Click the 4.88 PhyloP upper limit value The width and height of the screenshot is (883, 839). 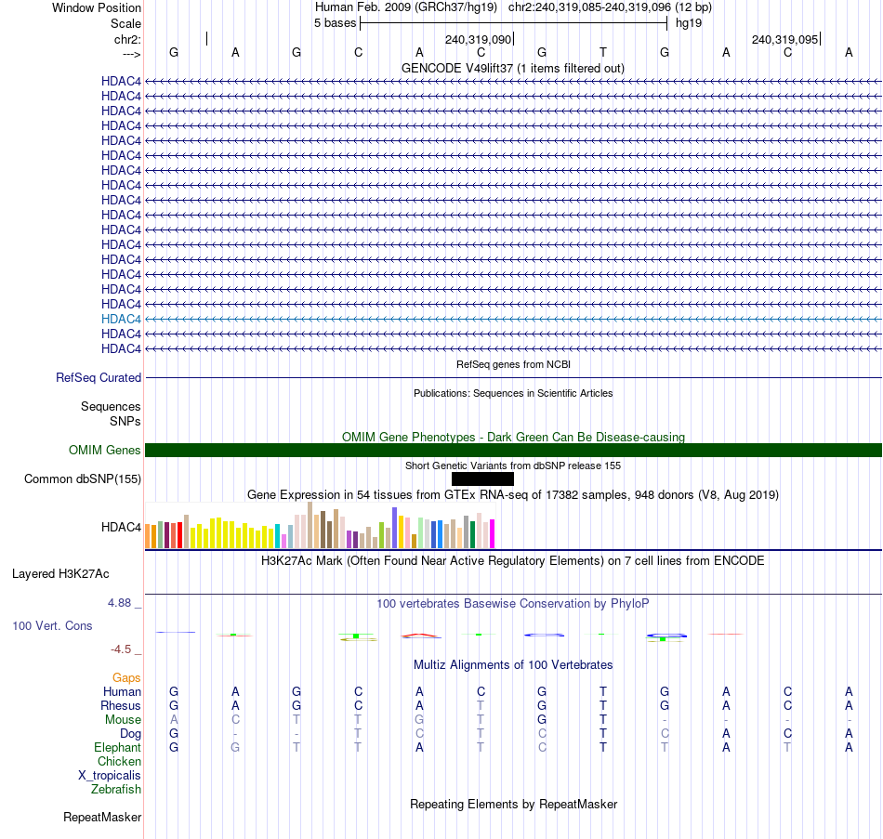119,602
